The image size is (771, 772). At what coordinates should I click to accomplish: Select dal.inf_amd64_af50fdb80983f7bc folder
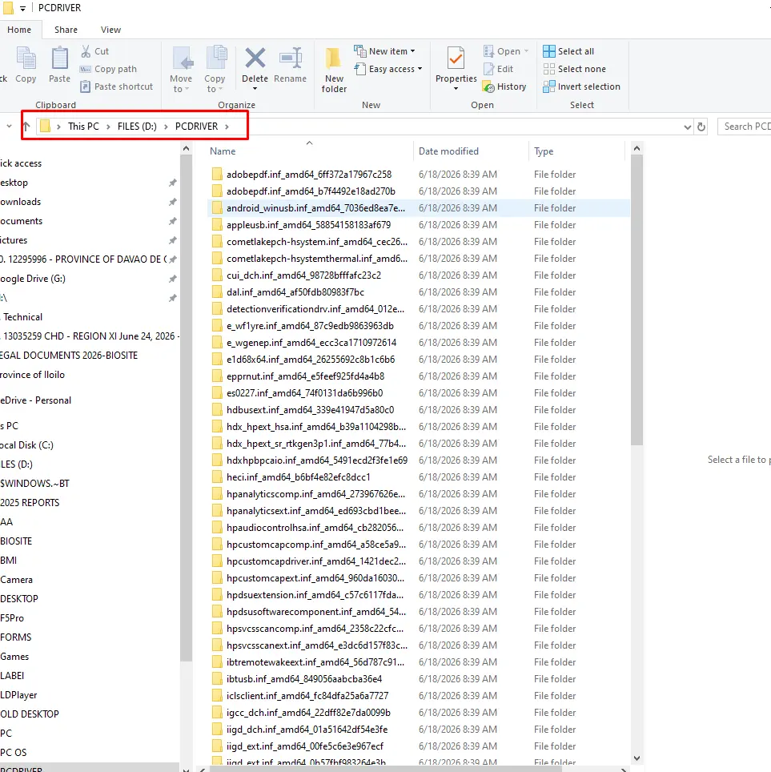tap(295, 292)
